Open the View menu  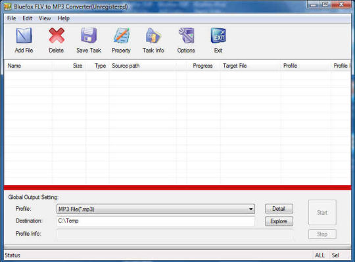coord(45,18)
